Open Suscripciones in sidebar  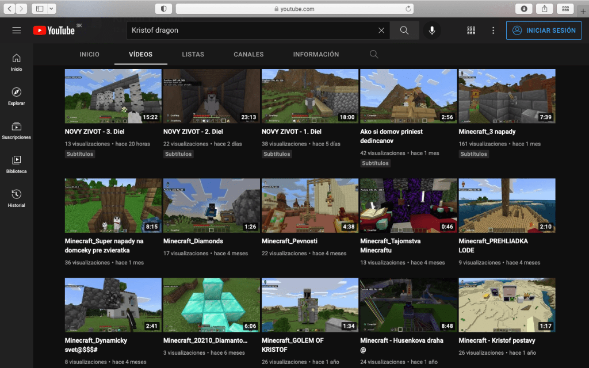point(16,130)
